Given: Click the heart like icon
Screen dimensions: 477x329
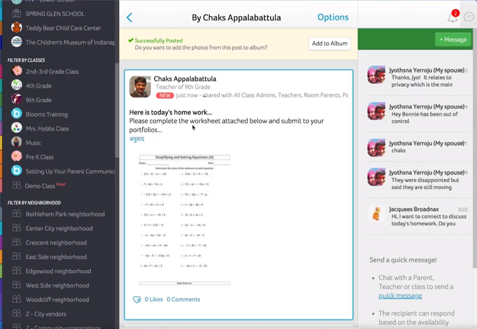Looking at the screenshot, I should 137,299.
